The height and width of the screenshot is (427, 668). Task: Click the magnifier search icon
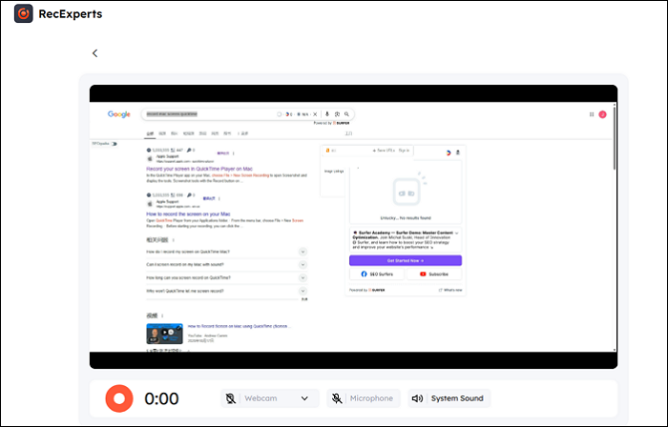(x=346, y=114)
